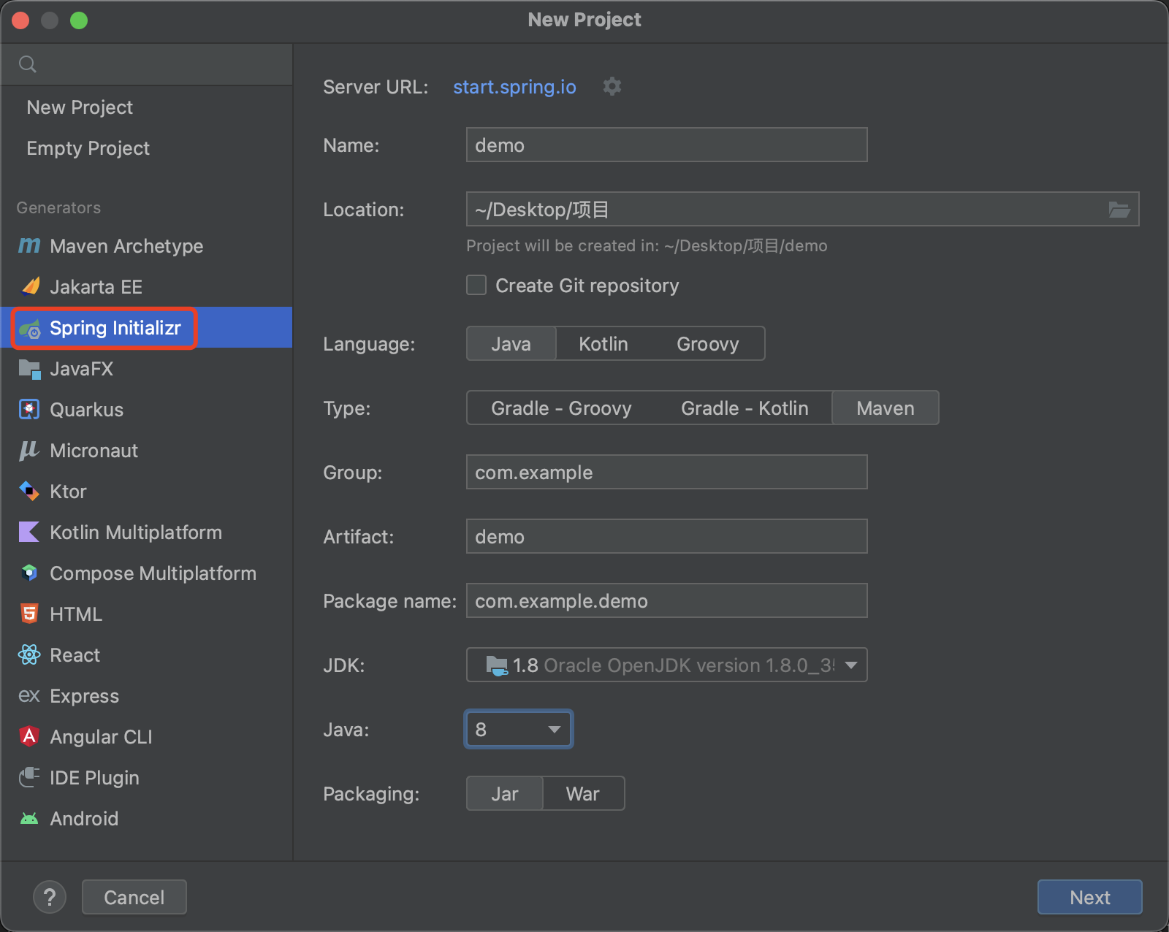Select the Ktor generator icon
The image size is (1169, 932).
(x=29, y=491)
